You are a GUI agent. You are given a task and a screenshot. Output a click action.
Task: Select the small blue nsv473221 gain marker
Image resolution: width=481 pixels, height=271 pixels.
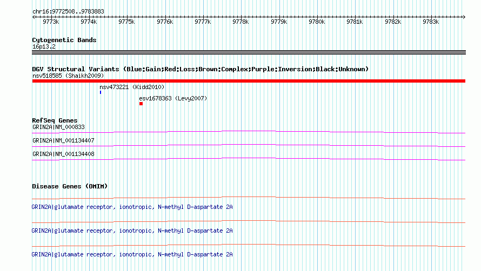[x=101, y=92]
